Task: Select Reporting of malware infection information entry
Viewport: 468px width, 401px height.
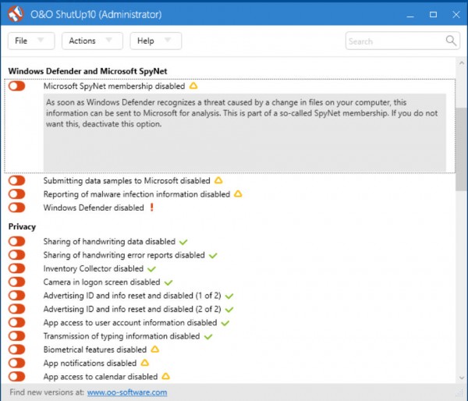Action: click(136, 194)
